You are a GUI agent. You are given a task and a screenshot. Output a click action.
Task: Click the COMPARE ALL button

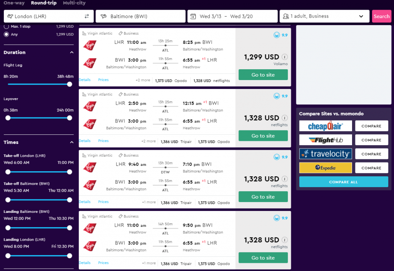344,182
